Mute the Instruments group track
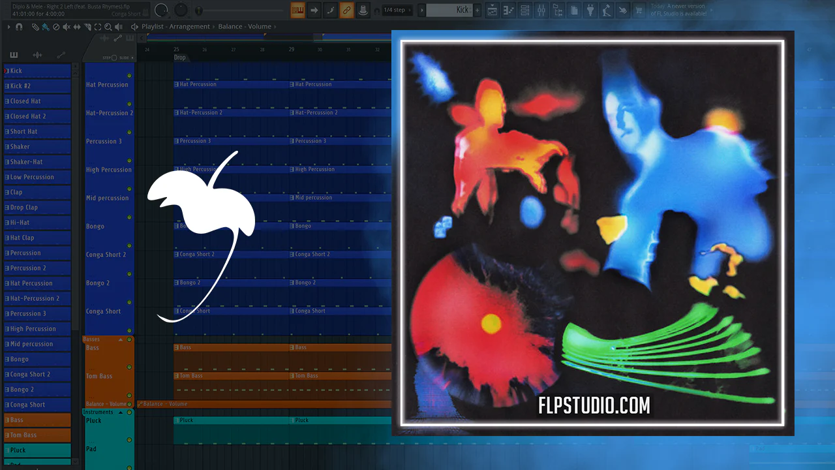The image size is (835, 470). [129, 413]
